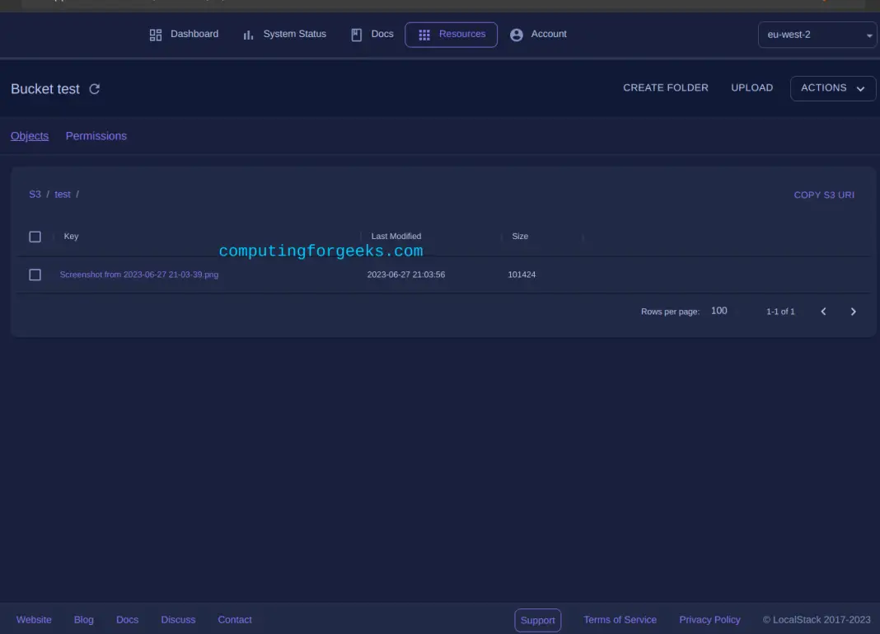Click the S3 breadcrumb link
Image resolution: width=880 pixels, height=634 pixels.
(x=35, y=195)
